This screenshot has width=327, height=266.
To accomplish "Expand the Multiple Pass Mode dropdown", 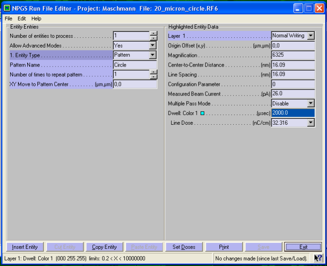I will pyautogui.click(x=310, y=103).
